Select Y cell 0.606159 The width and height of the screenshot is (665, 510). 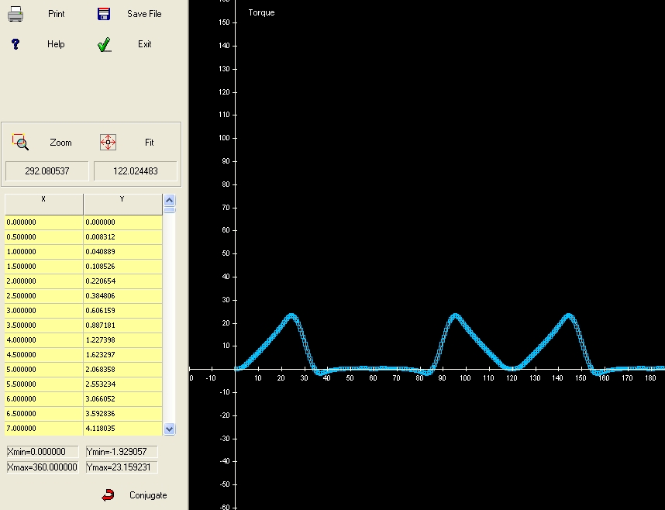tap(122, 311)
